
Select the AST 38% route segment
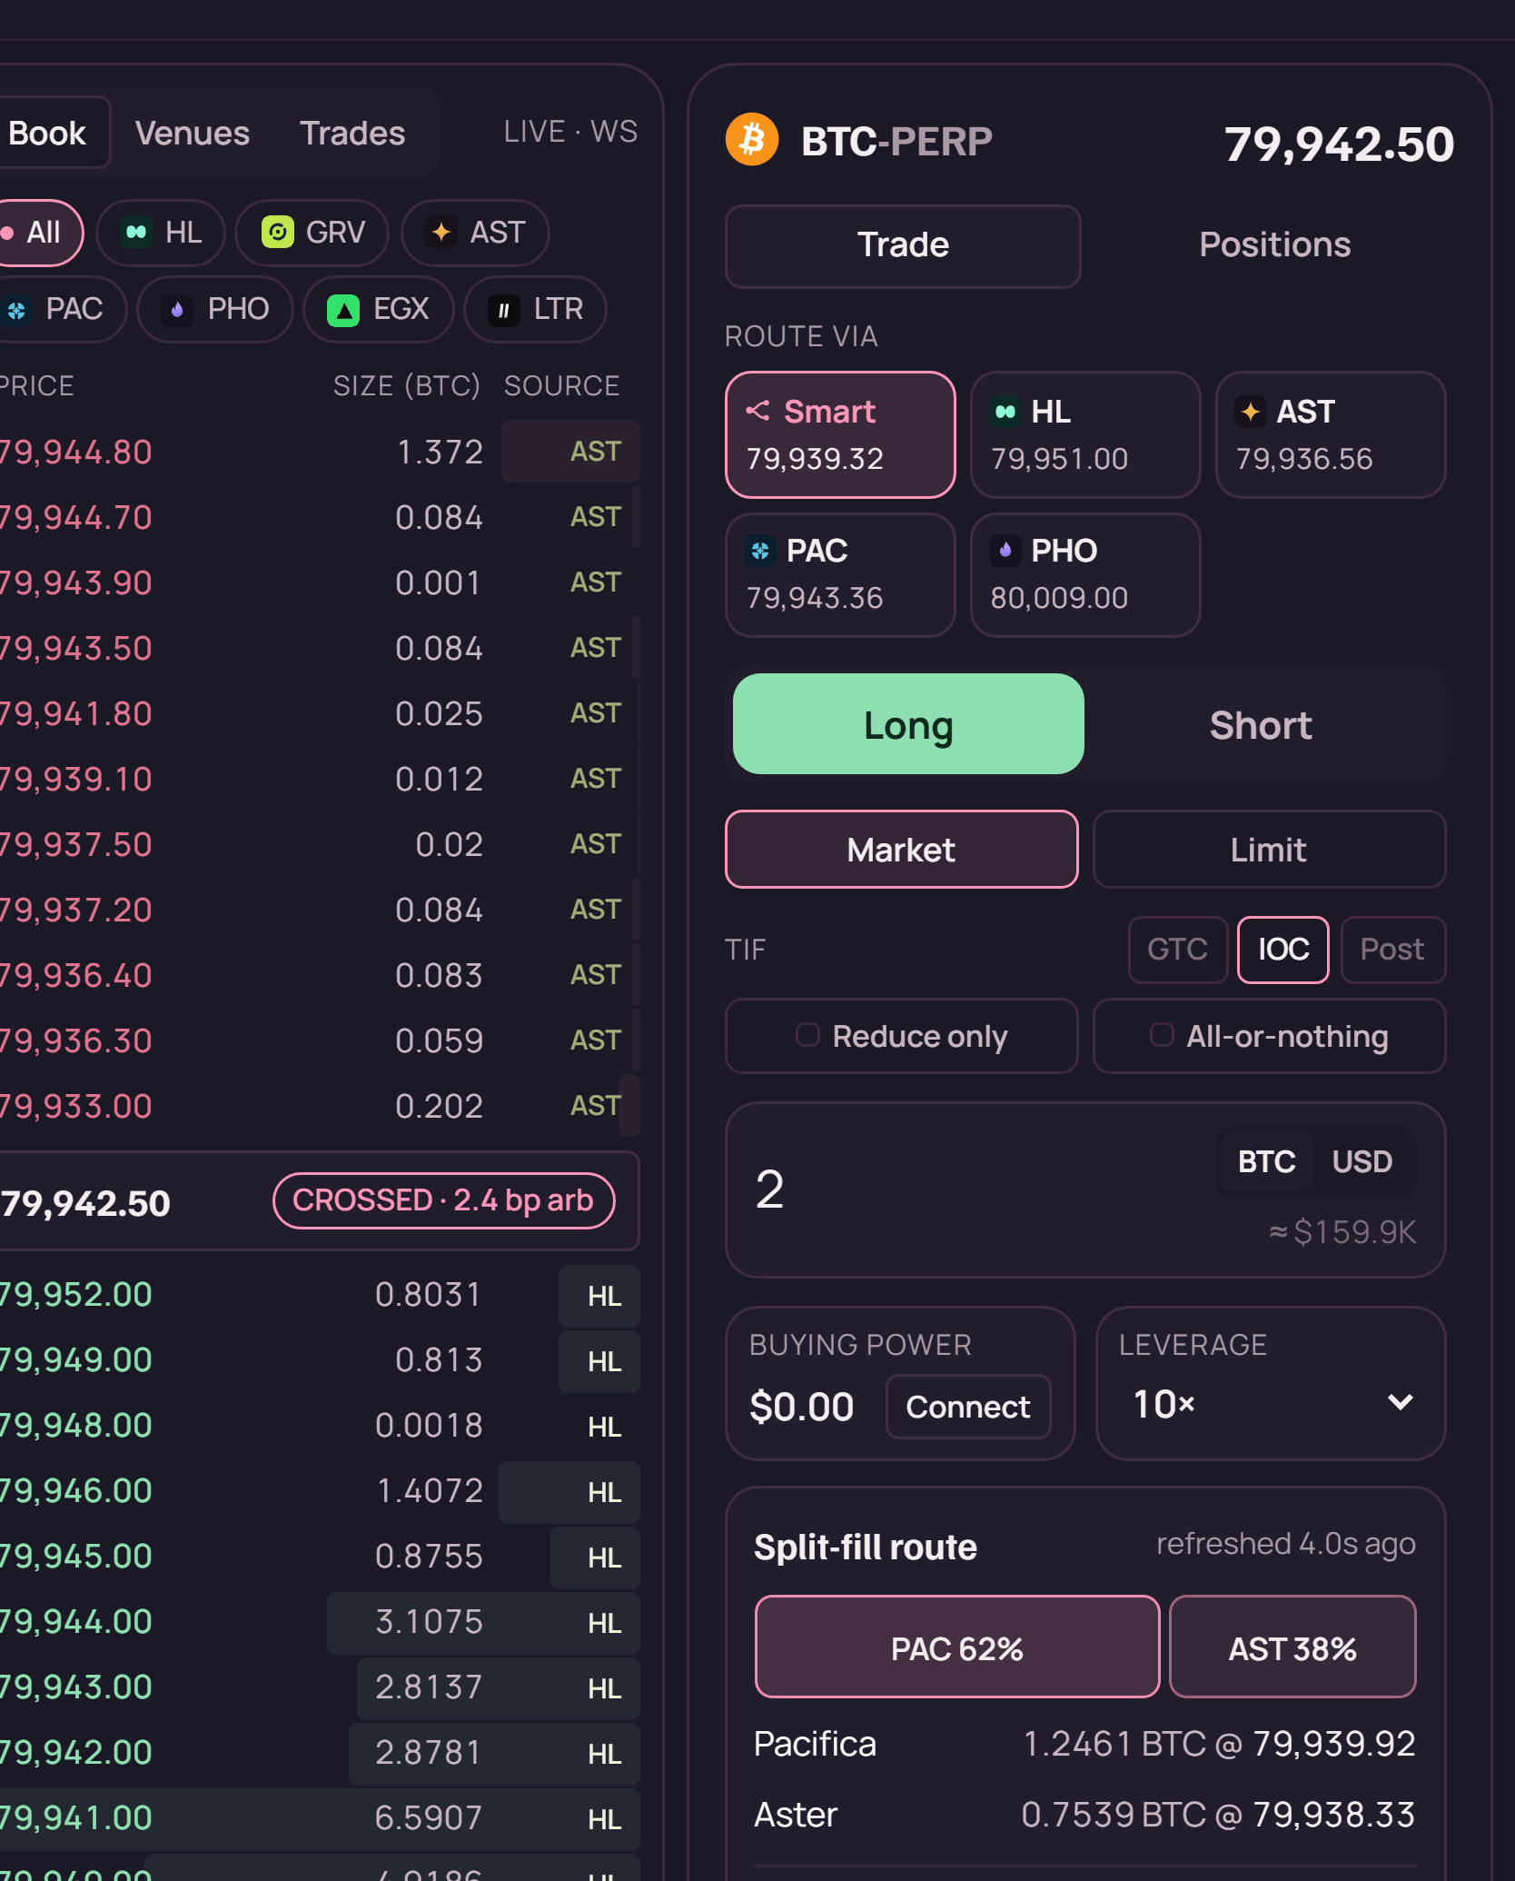click(1292, 1647)
